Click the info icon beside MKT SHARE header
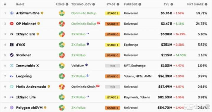The height and width of the screenshot is (112, 212). (x=206, y=4)
